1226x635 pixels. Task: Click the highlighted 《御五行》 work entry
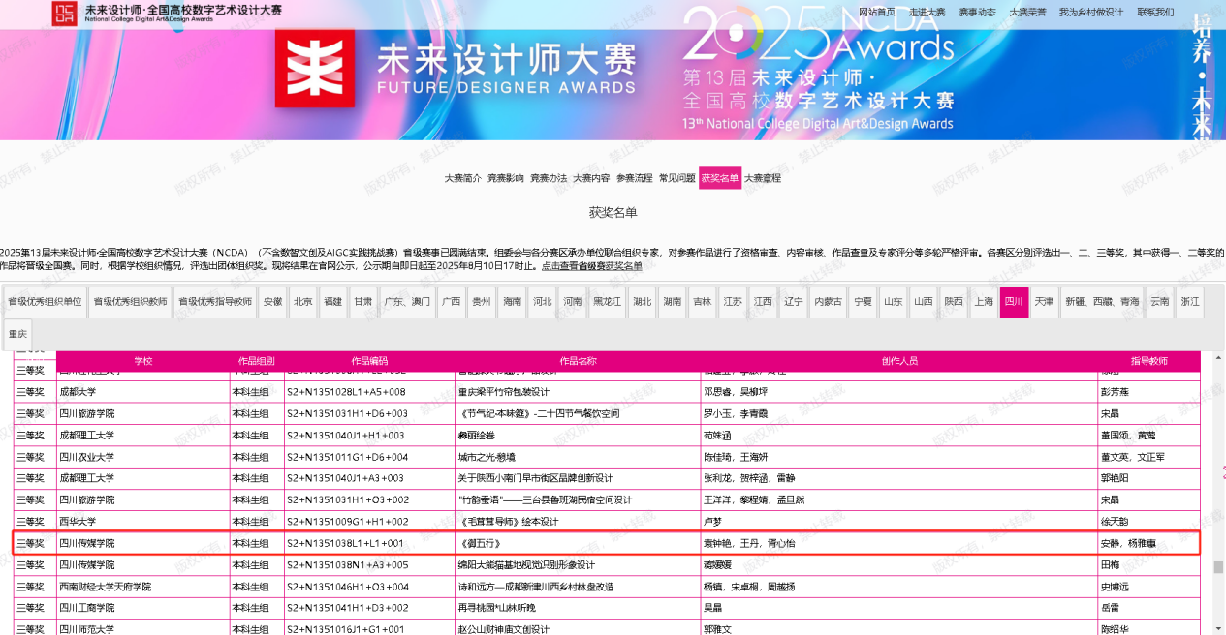coord(483,544)
